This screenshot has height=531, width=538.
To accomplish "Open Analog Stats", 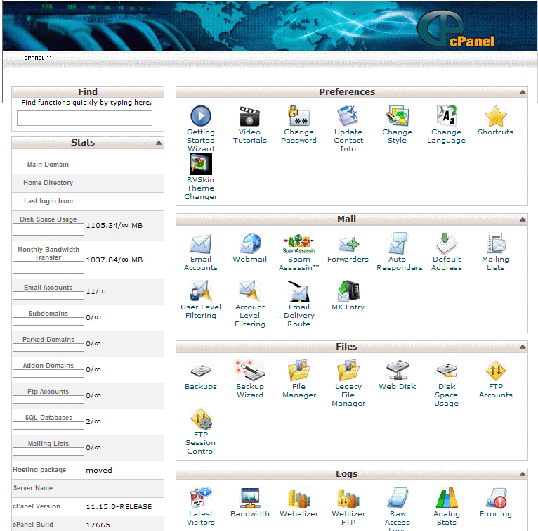I will [x=447, y=506].
